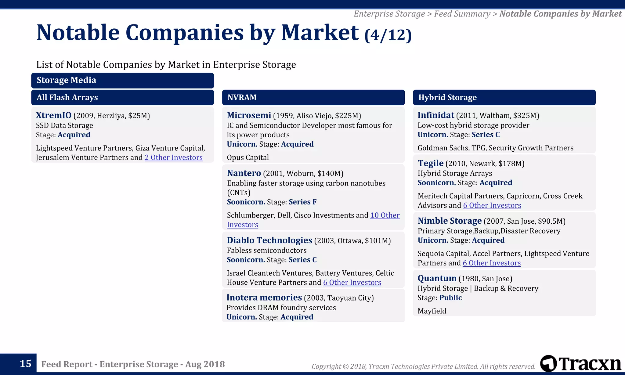Screen dimensions: 625x375
Task: Click the 'Notable Companies by Market' slide title
Action: coord(198,32)
